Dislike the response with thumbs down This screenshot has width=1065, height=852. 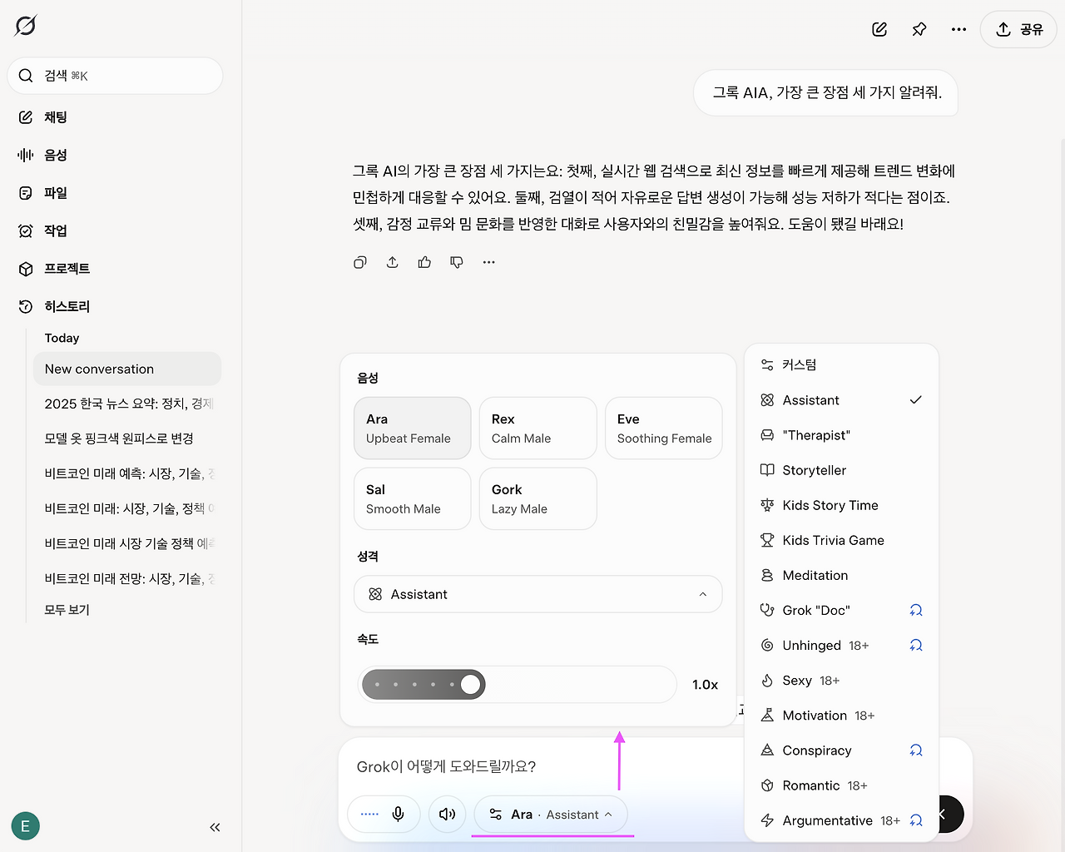pyautogui.click(x=457, y=262)
